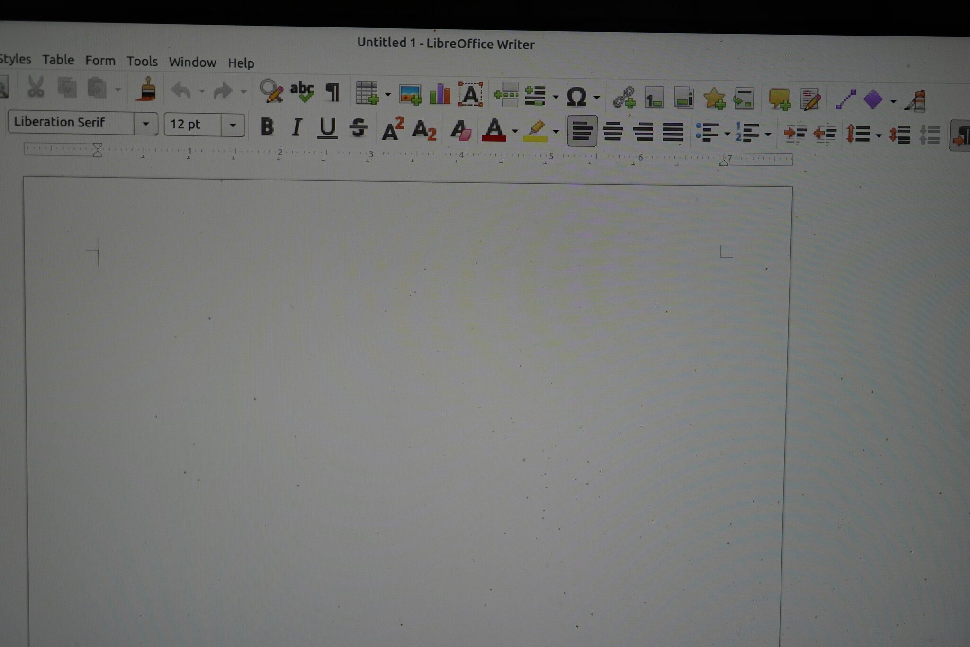Toggle Underline formatting
The image size is (970, 647).
pyautogui.click(x=327, y=128)
